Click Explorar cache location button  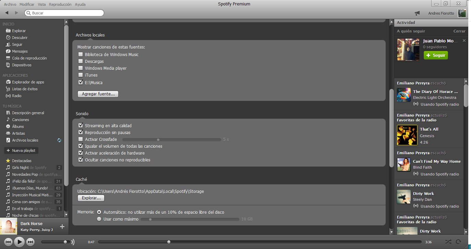tap(91, 198)
